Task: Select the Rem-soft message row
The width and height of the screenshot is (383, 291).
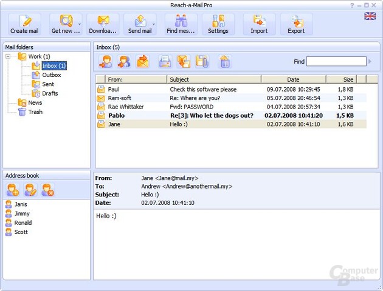Action: [x=231, y=98]
